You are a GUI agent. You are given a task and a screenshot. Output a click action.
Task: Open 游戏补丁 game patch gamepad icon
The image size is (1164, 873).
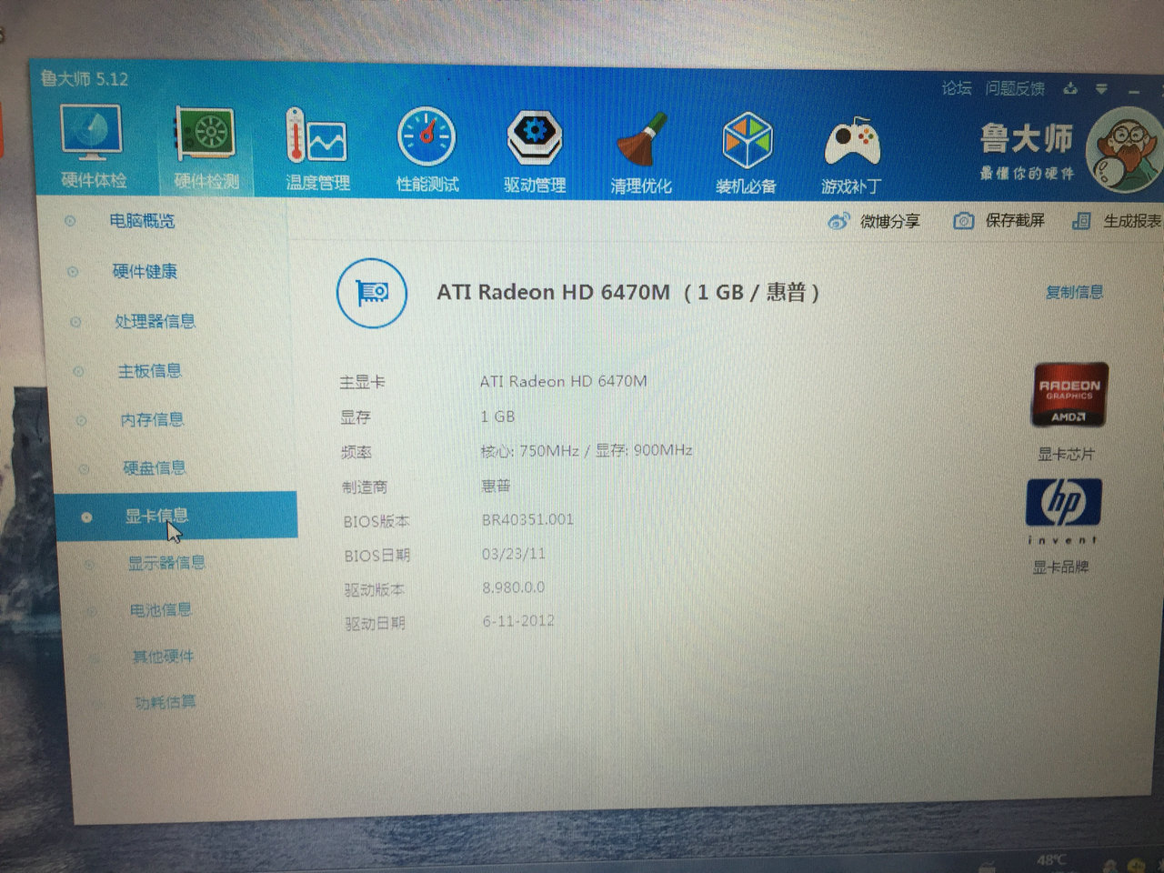pyautogui.click(x=851, y=156)
